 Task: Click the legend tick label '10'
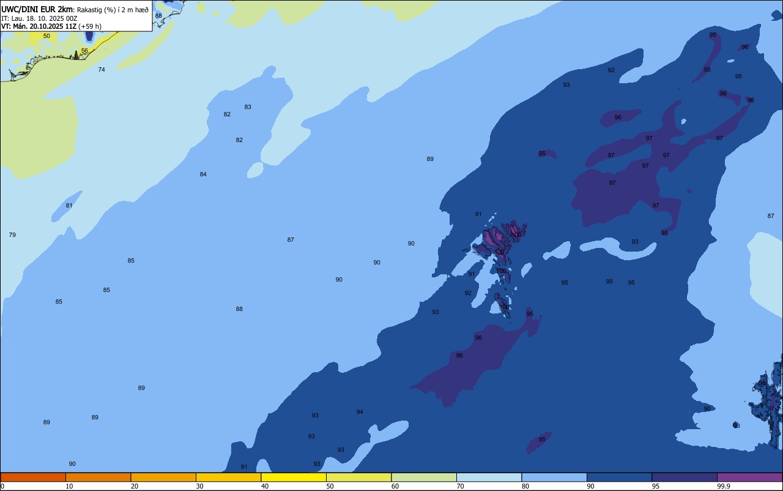tap(69, 486)
